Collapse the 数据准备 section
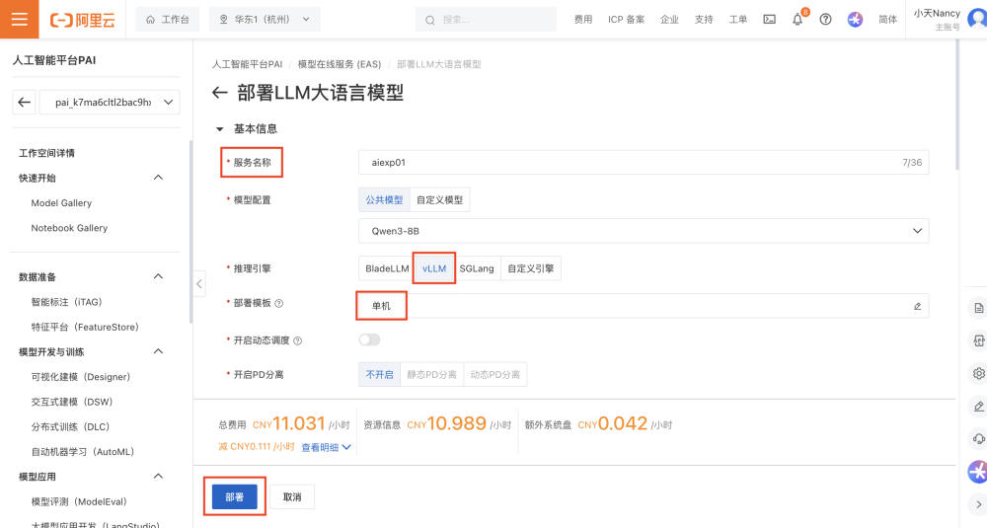This screenshot has height=528, width=987. tap(159, 276)
